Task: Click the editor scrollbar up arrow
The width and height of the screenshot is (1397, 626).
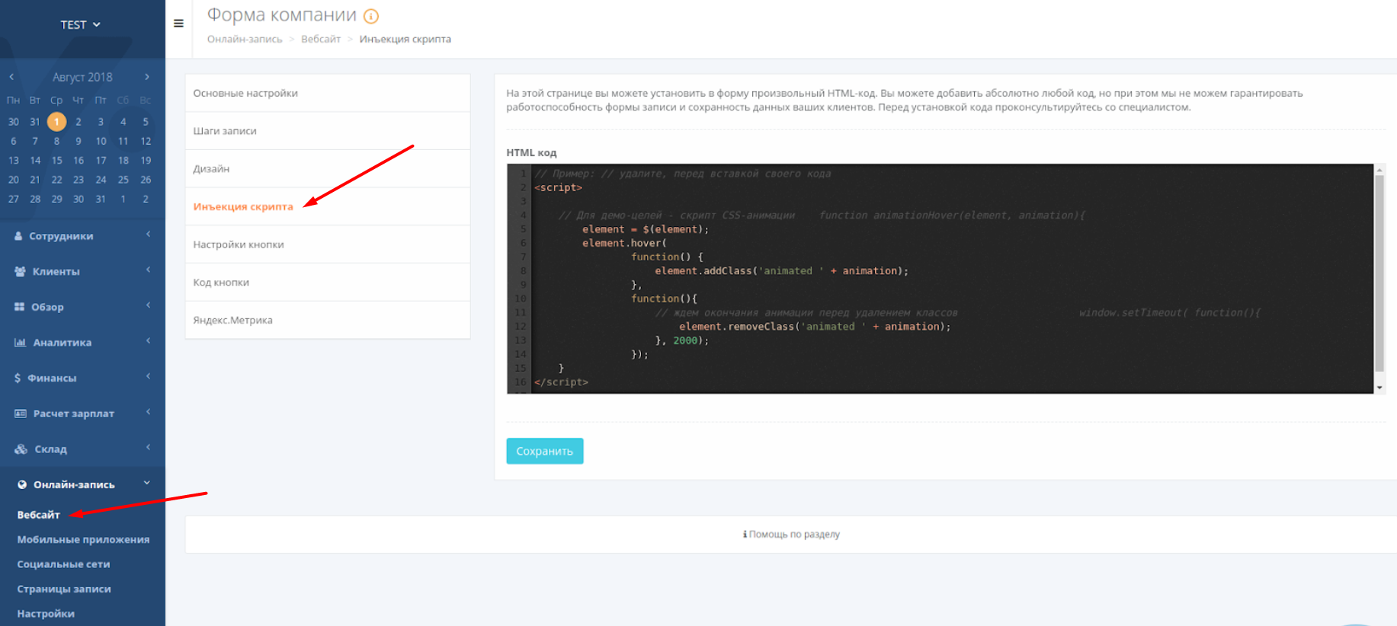Action: 1379,170
